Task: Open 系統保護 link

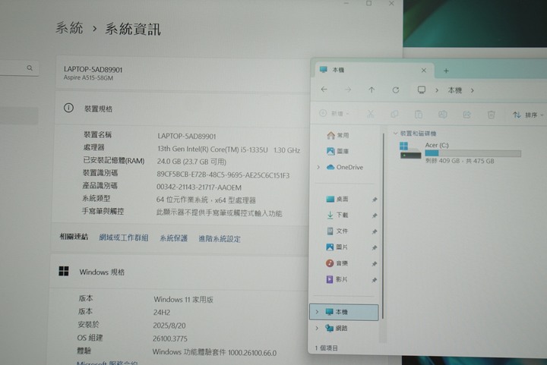Action: tap(174, 238)
